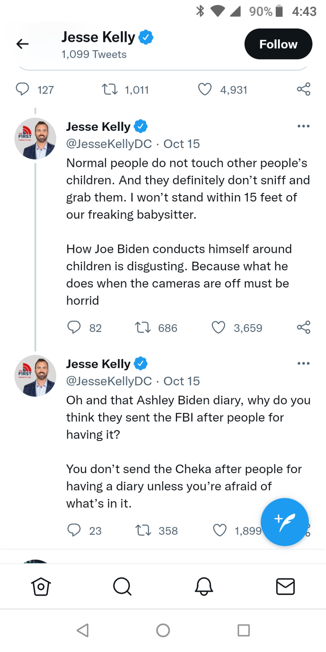Open the @JesseKellyDC handle on first tweet
This screenshot has width=326, height=652.
(x=109, y=144)
